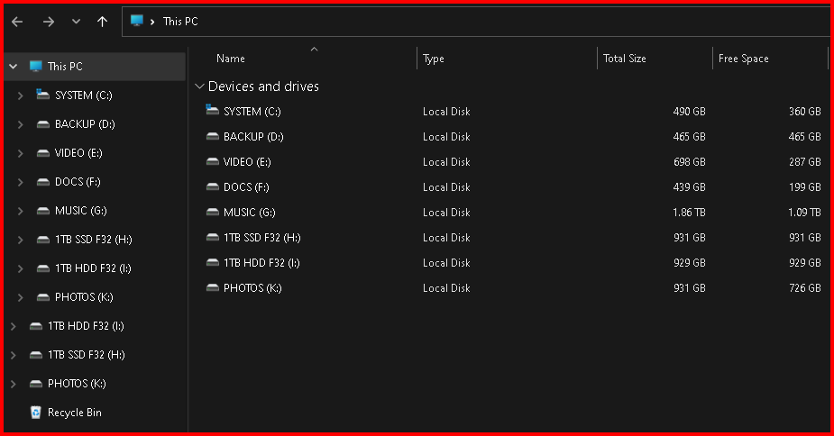The image size is (834, 436).
Task: Open the recent locations dropdown arrow
Action: point(76,22)
